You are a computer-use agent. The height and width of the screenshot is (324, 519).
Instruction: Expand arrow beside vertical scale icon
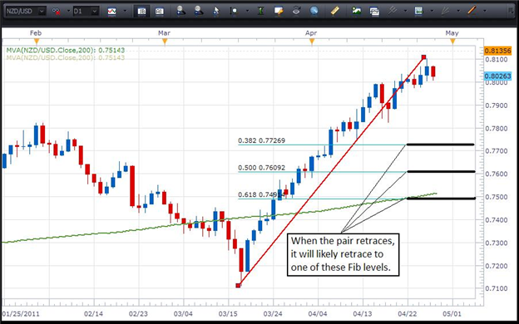(x=247, y=12)
